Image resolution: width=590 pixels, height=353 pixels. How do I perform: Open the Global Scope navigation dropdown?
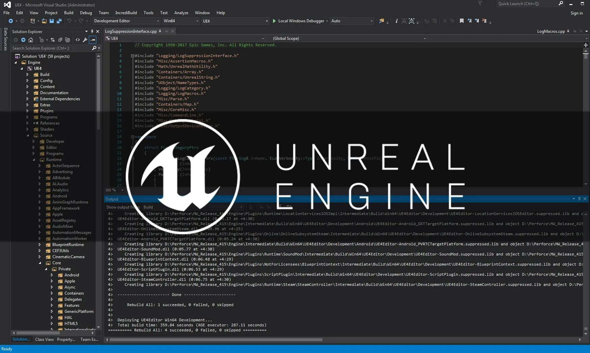coord(346,38)
